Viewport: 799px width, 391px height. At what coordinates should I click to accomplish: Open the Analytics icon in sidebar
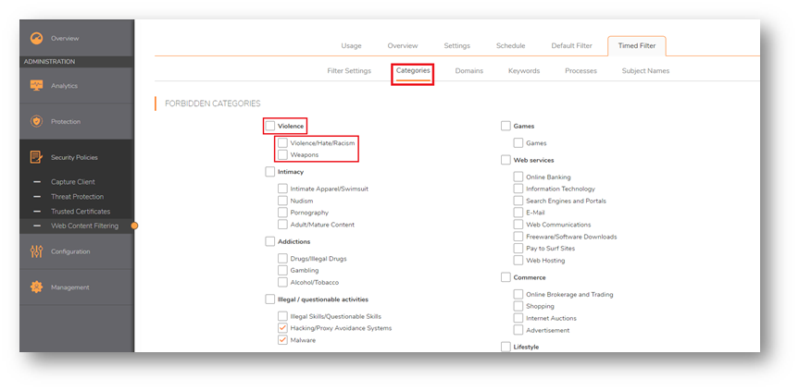pos(36,86)
